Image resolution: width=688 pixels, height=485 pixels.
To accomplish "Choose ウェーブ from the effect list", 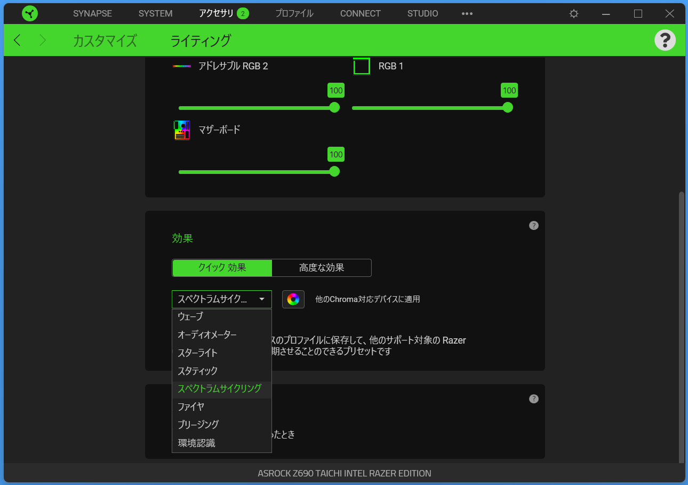I will 222,317.
